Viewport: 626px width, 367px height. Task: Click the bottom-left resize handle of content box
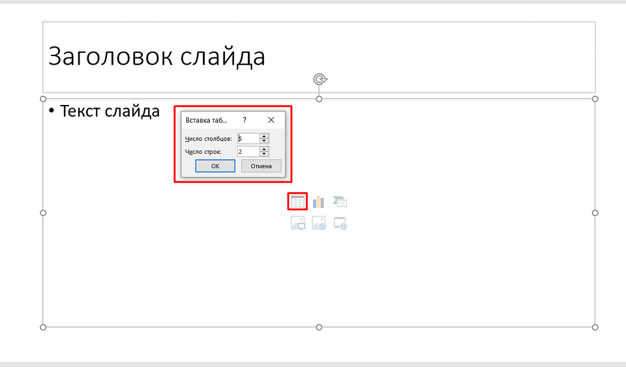coord(43,327)
